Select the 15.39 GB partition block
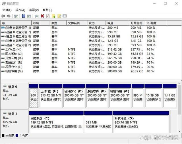The image size is (182, 144). (x=153, y=96)
